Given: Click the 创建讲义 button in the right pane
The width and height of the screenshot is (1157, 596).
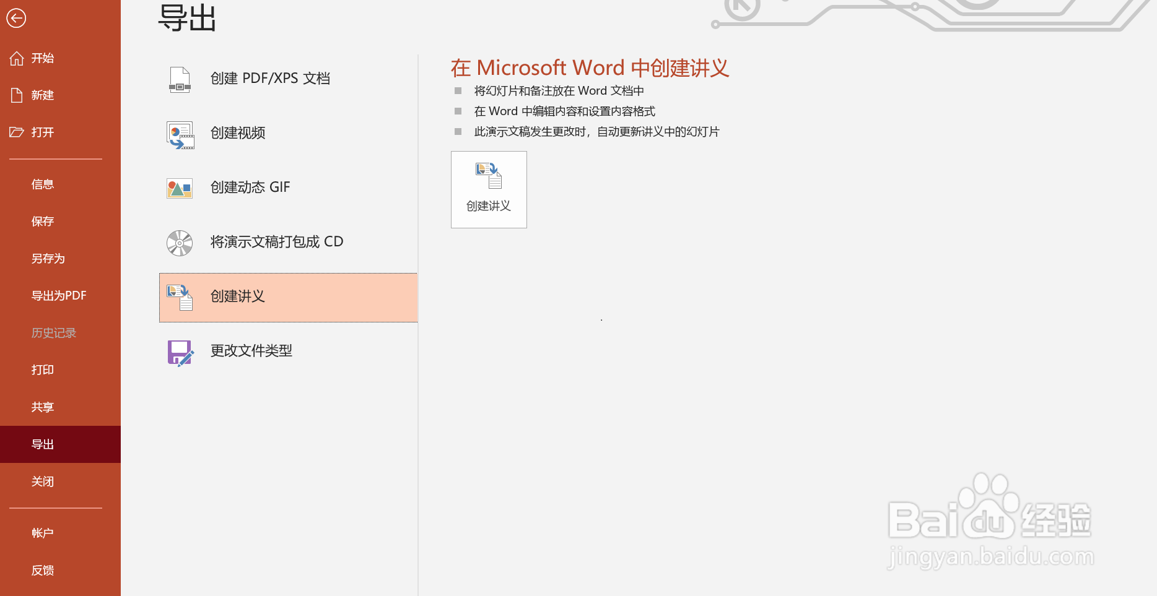Looking at the screenshot, I should point(489,189).
